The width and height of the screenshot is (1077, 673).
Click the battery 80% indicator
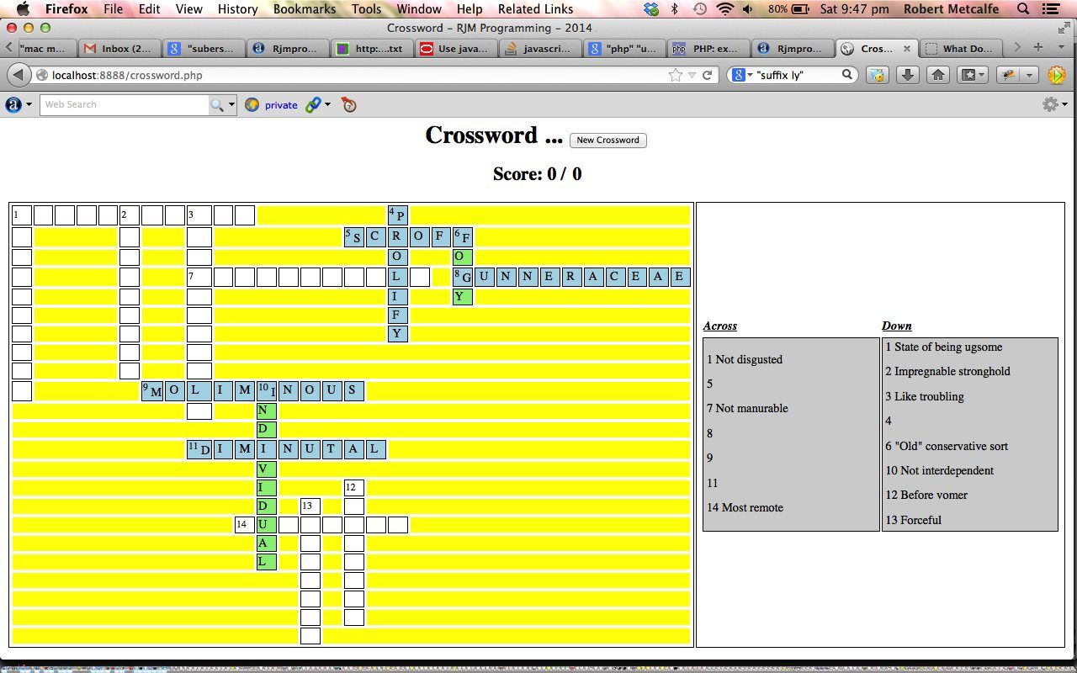(788, 9)
